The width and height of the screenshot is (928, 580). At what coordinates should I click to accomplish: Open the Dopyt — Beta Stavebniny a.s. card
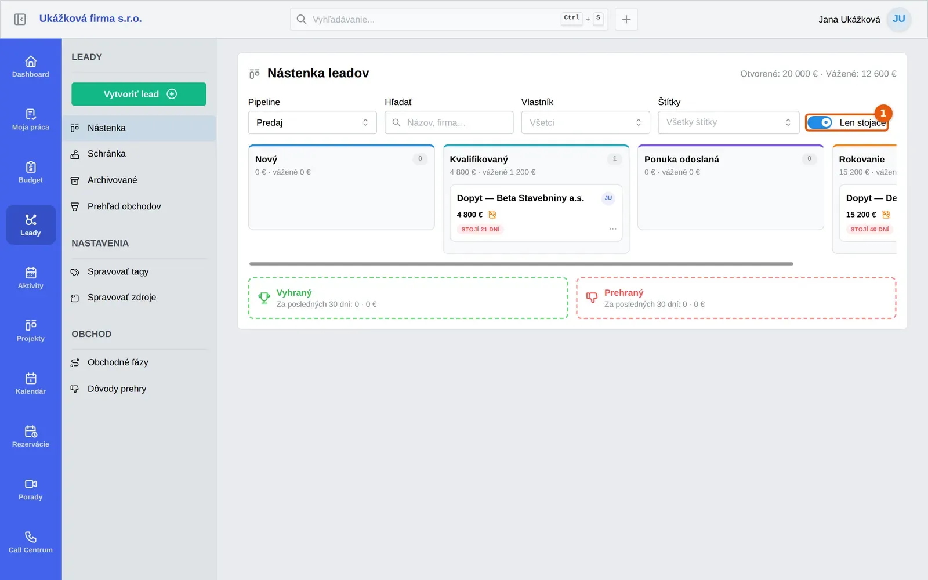pyautogui.click(x=536, y=213)
